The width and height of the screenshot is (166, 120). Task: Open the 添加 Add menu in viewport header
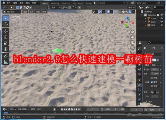point(38,12)
